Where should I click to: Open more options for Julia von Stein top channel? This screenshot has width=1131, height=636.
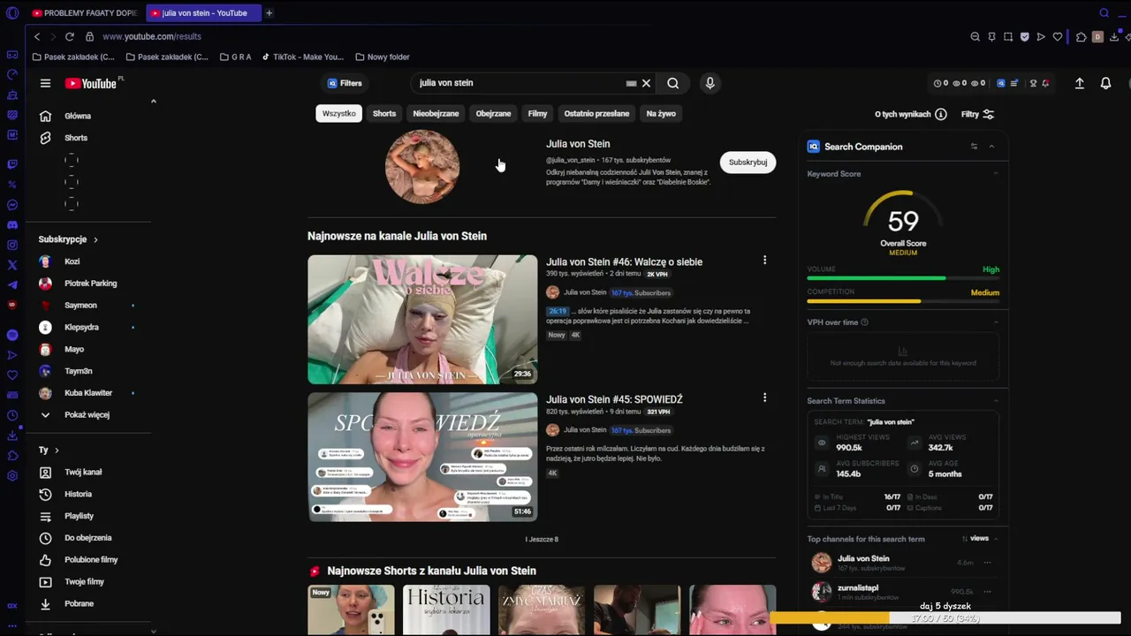pyautogui.click(x=987, y=563)
